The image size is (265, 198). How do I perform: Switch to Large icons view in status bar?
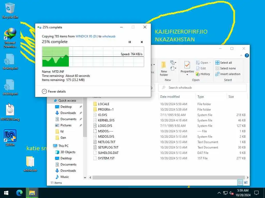coord(246,183)
